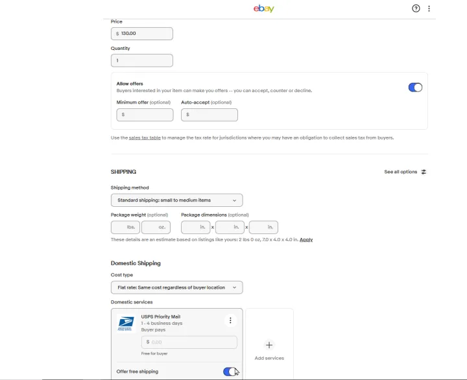The height and width of the screenshot is (380, 467).
Task: Click the Price input field
Action: (142, 33)
